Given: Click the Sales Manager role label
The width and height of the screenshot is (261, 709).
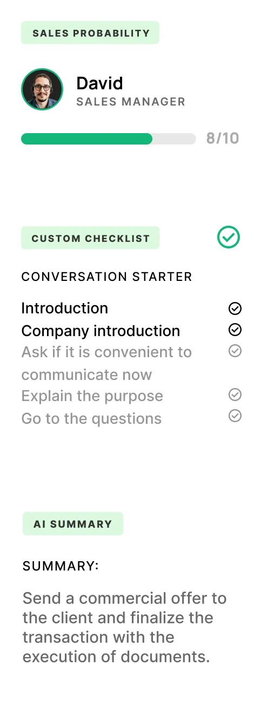Looking at the screenshot, I should click(131, 102).
